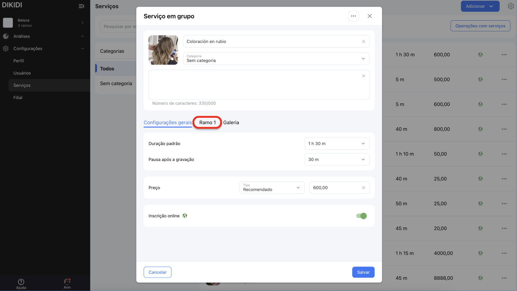Clear the service name field text
This screenshot has width=517, height=291.
363,41
